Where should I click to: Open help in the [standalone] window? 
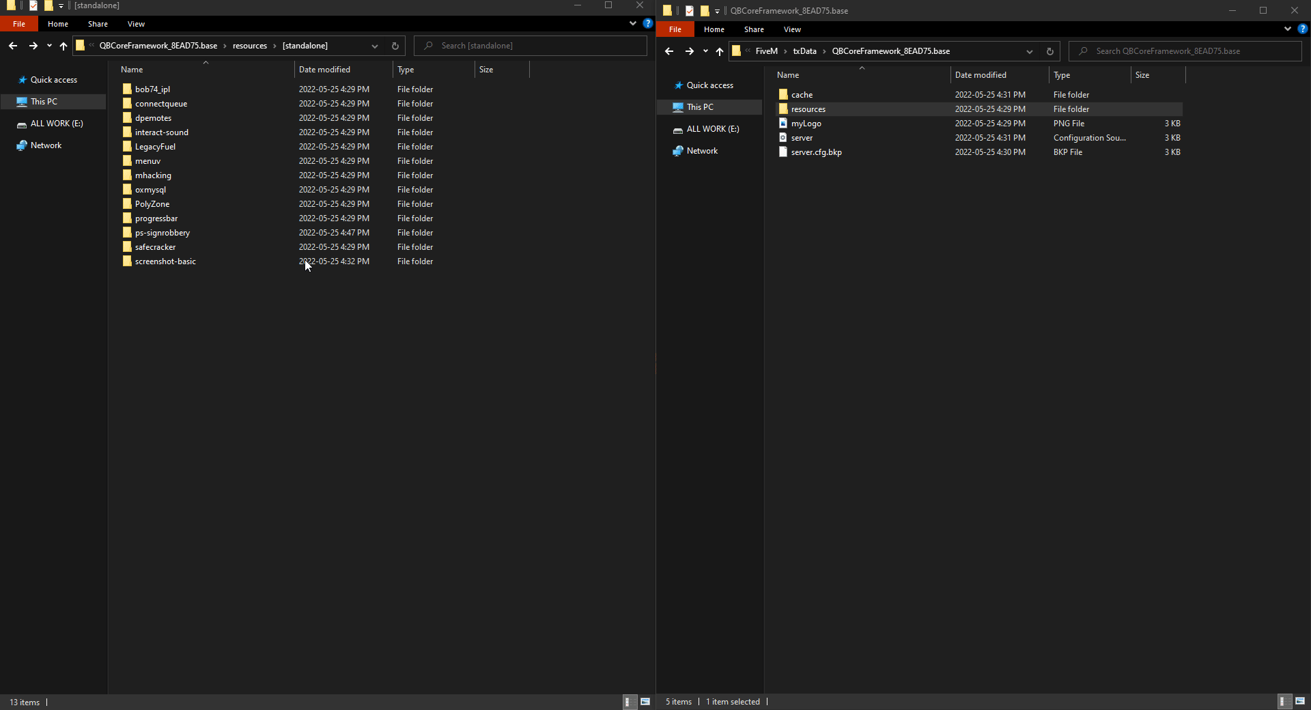click(647, 23)
